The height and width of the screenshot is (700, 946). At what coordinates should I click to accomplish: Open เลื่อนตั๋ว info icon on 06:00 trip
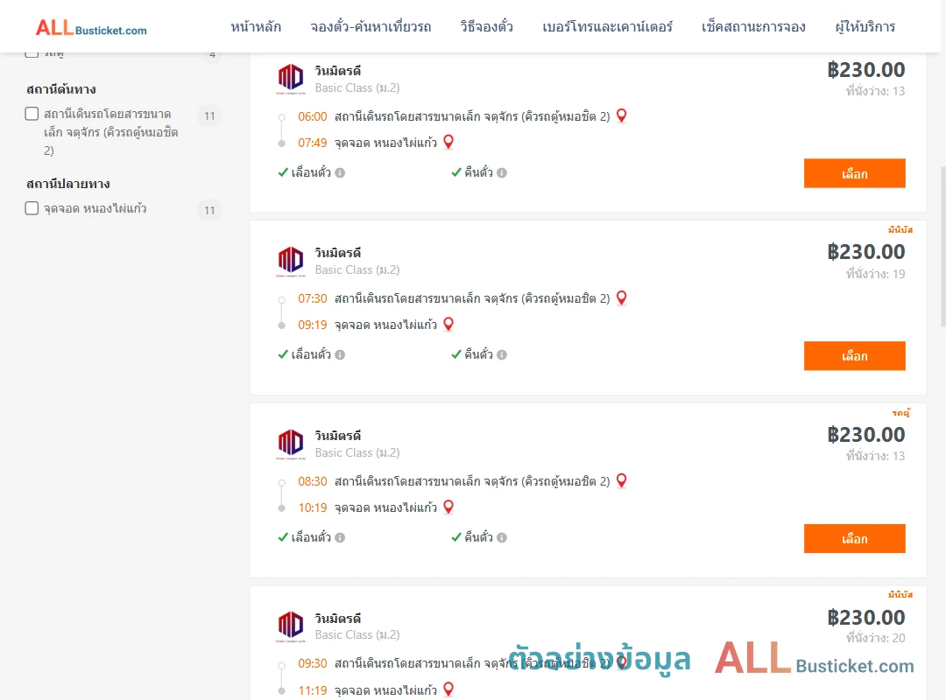click(x=340, y=173)
